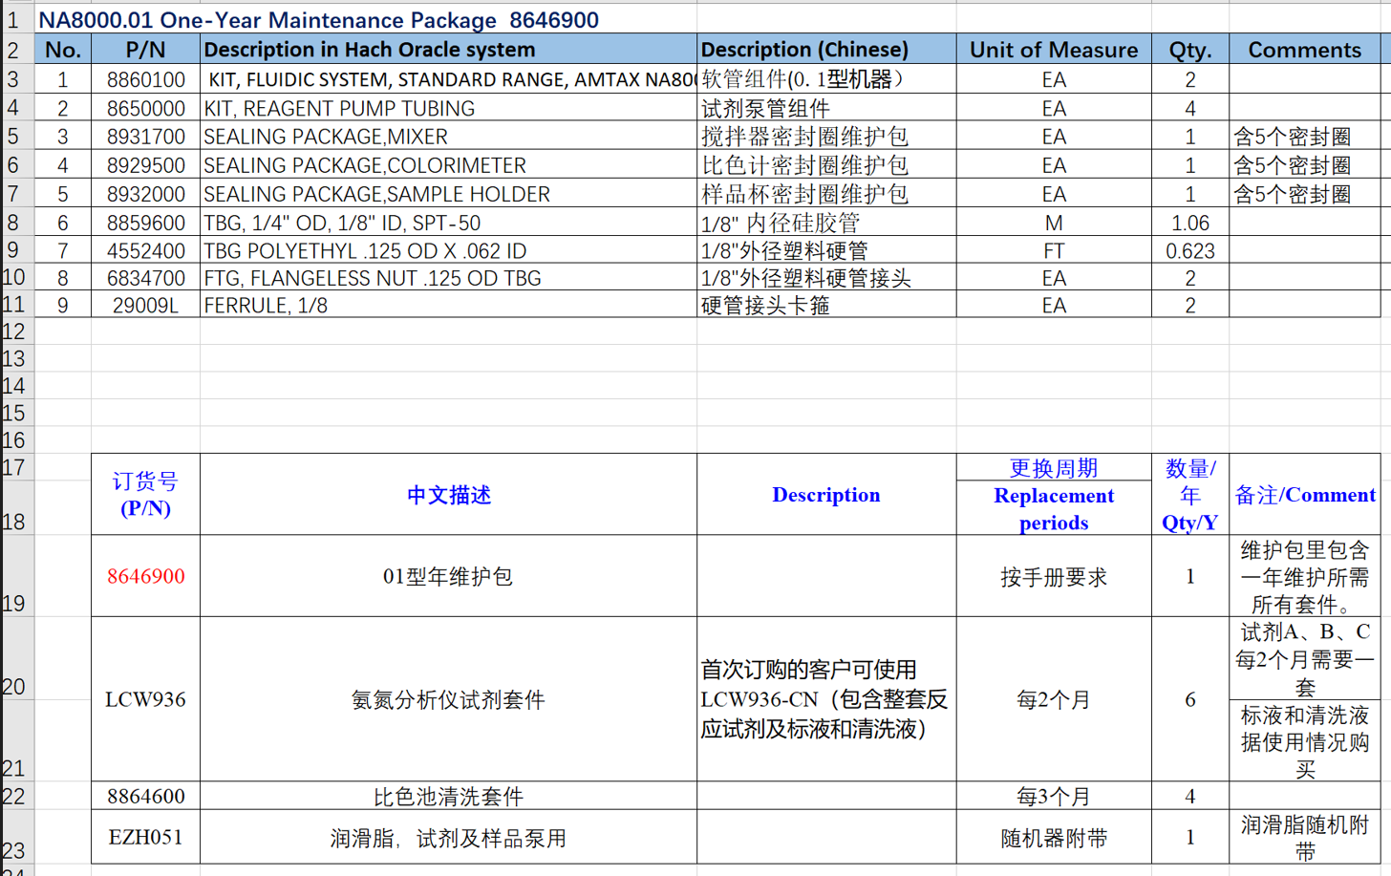Click the quantity cell showing 1.06
This screenshot has width=1391, height=876.
coord(1189,223)
